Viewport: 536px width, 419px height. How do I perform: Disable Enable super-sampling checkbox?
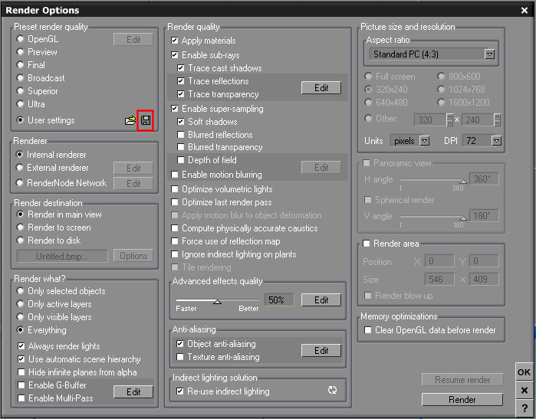[x=174, y=109]
